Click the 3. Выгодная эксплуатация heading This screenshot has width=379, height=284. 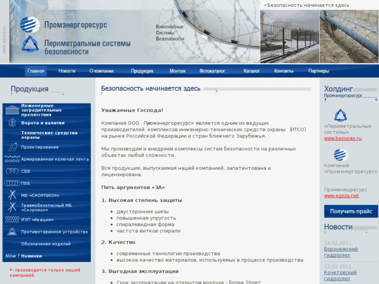point(140,271)
